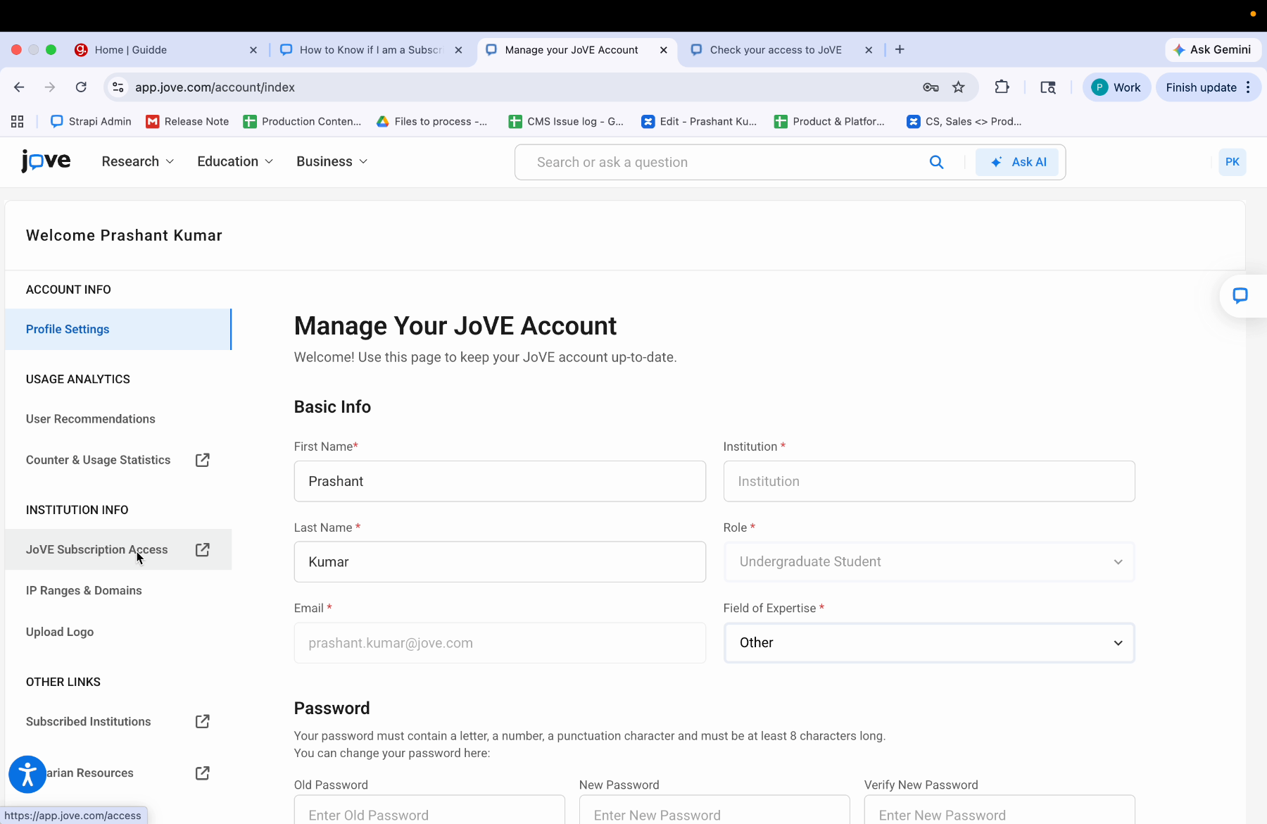
Task: Click the JoVE logo
Action: pyautogui.click(x=45, y=161)
